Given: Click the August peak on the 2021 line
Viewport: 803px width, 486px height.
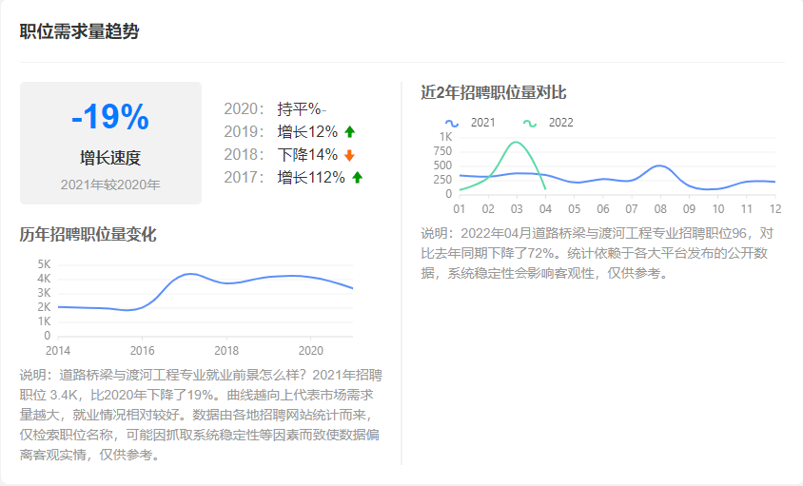Looking at the screenshot, I should pyautogui.click(x=660, y=165).
